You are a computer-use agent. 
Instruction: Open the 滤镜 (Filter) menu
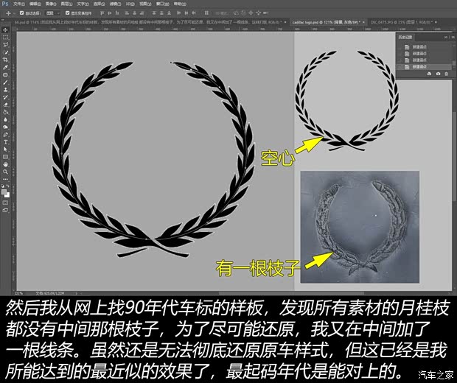click(115, 4)
